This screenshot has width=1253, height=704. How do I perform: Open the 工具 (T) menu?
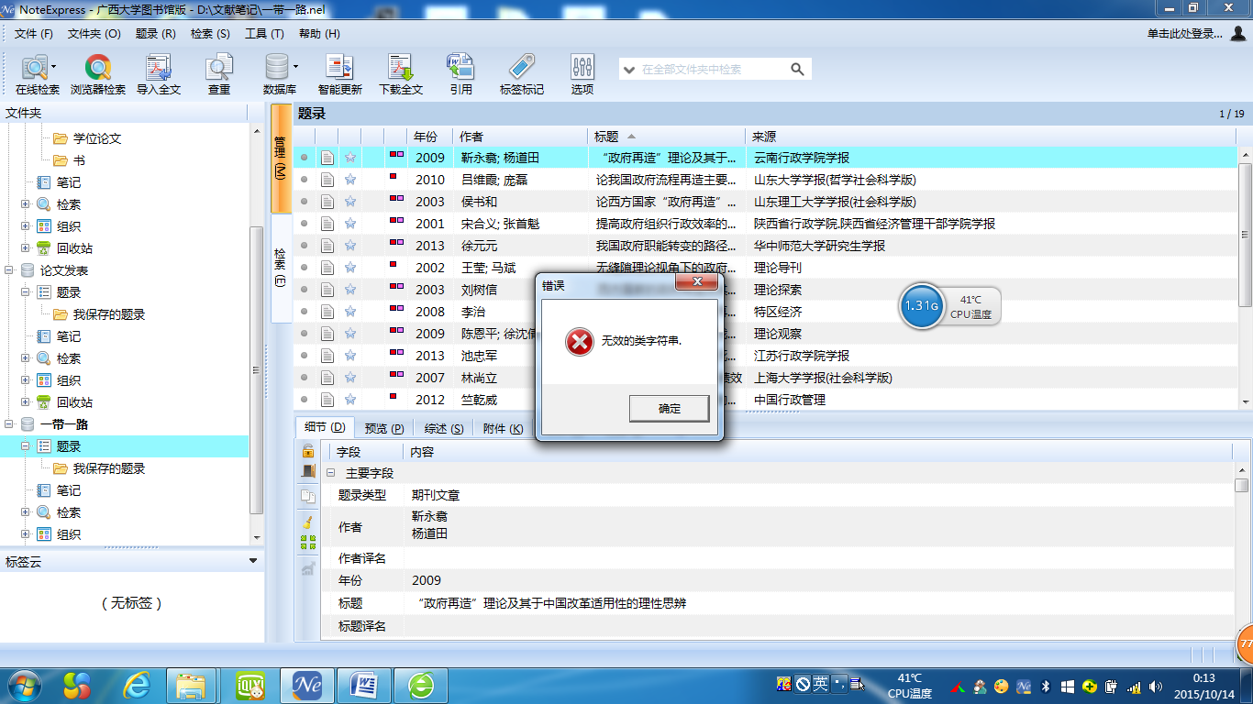point(264,34)
